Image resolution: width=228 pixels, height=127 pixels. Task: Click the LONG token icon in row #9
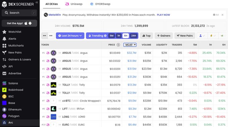[54, 117]
